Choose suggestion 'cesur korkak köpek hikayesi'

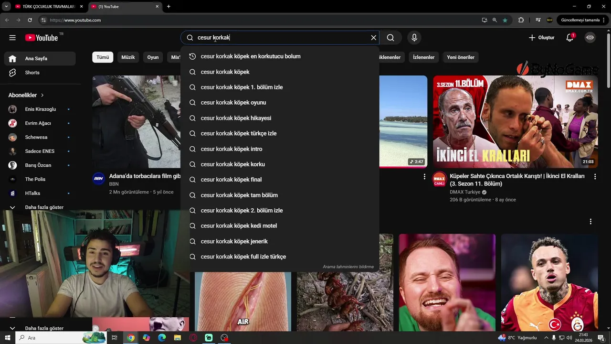(280, 118)
